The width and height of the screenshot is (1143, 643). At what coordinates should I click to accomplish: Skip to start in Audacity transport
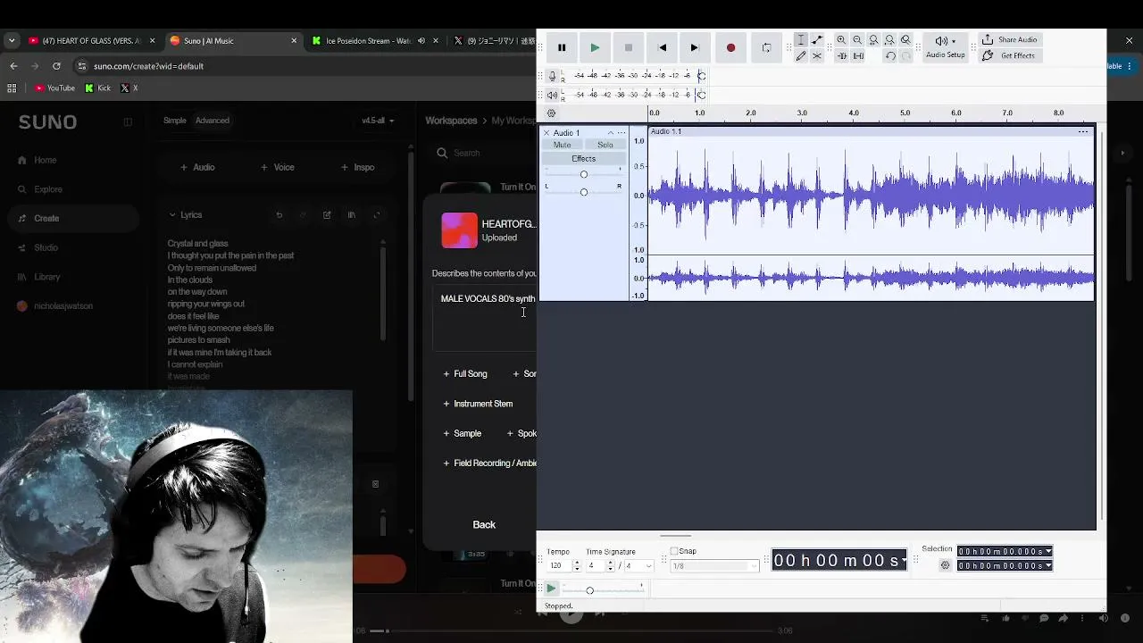(662, 47)
